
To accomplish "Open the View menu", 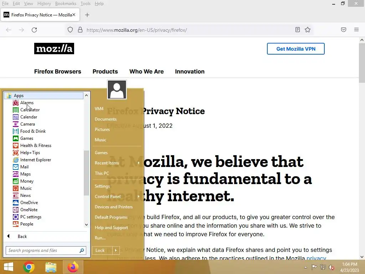I will (x=29, y=4).
